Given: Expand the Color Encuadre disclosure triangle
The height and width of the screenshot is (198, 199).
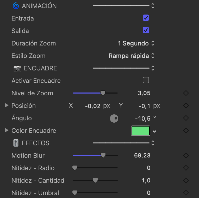Looking at the screenshot, I should coord(7,130).
